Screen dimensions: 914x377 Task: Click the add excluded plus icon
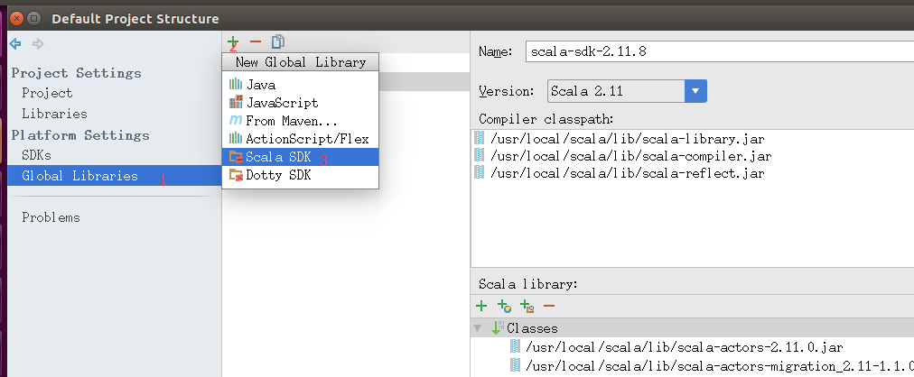pos(527,306)
